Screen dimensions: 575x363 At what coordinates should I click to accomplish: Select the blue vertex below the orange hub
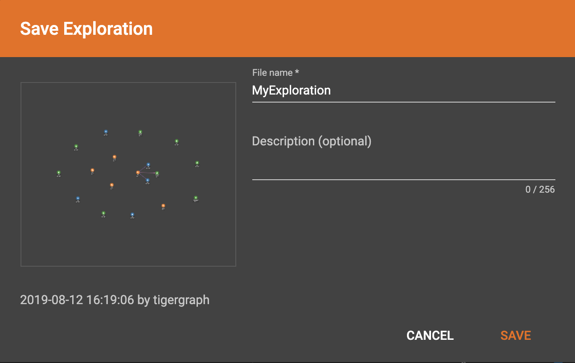click(147, 180)
